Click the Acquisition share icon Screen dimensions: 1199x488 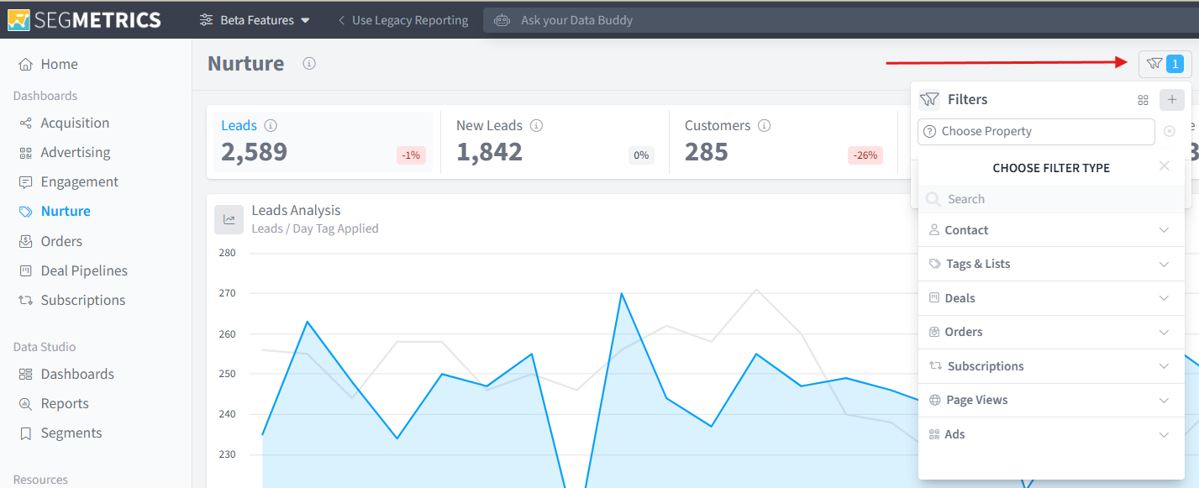click(26, 123)
